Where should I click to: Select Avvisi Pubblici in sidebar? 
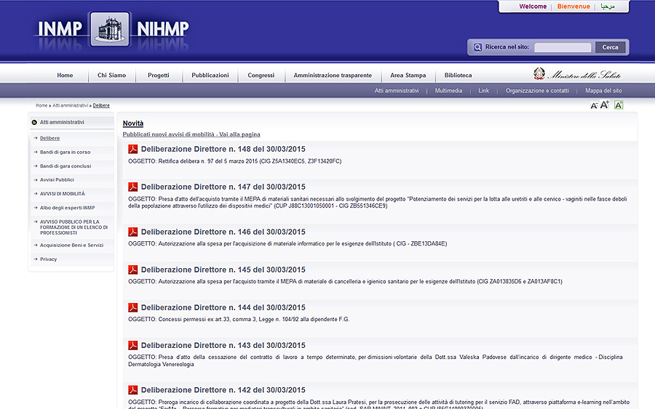57,179
